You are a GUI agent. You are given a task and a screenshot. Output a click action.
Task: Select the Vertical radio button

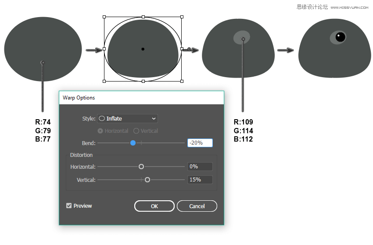tap(136, 131)
